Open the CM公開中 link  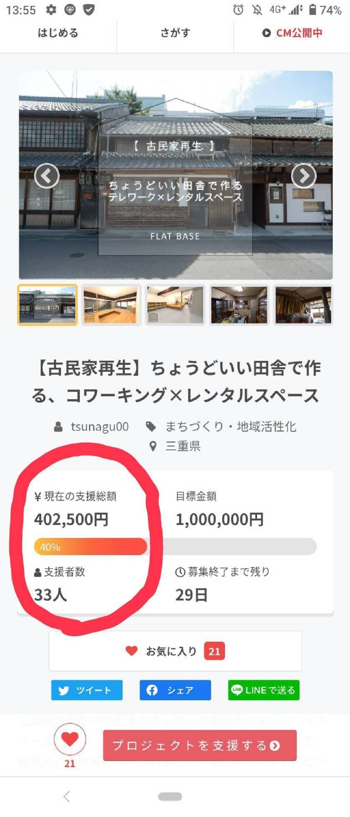coord(292,33)
